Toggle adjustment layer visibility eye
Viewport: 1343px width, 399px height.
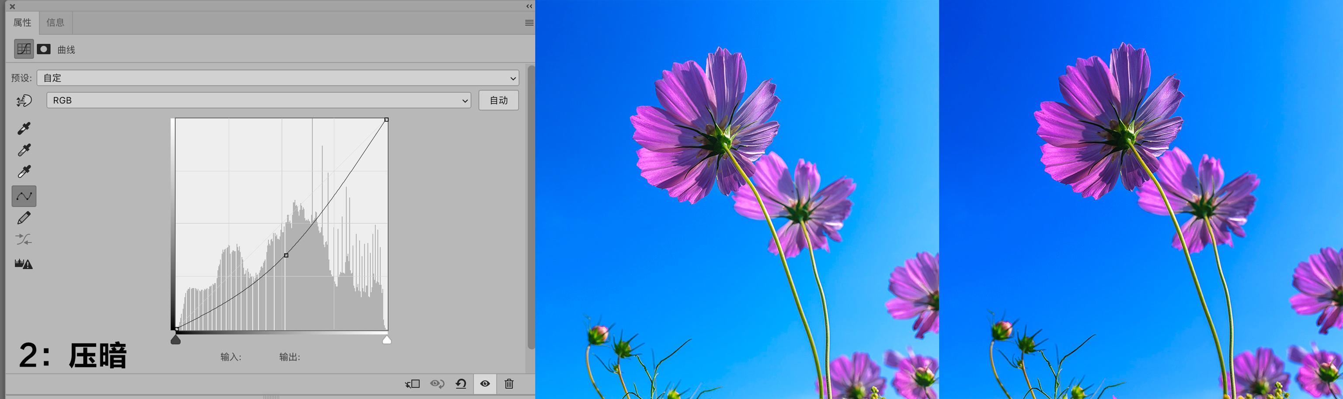485,384
